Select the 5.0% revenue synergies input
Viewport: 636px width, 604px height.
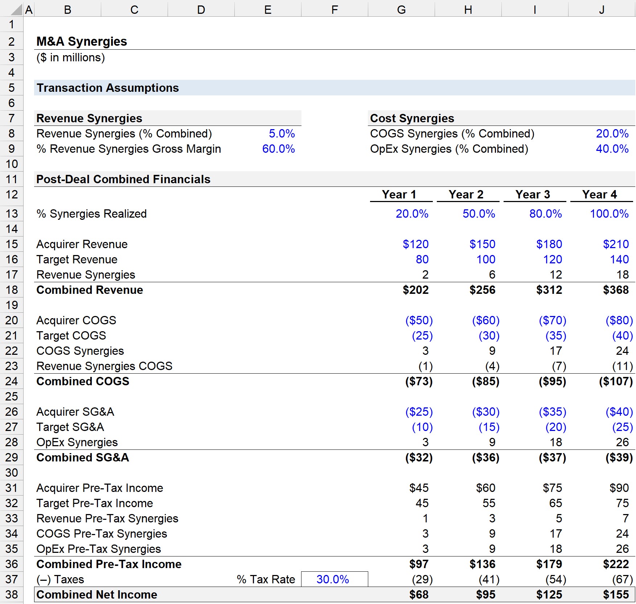282,133
